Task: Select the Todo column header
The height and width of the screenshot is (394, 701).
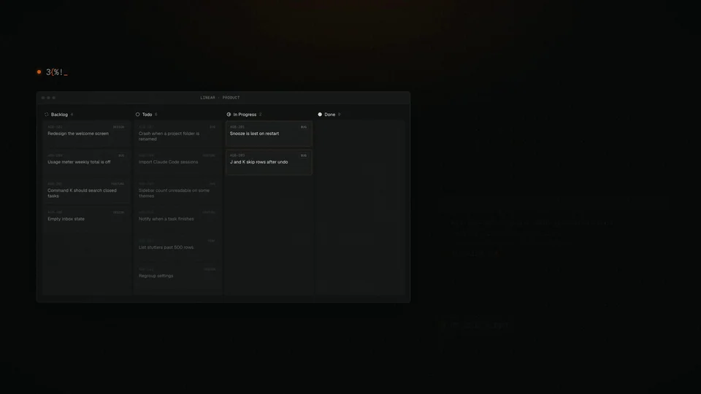Action: pyautogui.click(x=147, y=115)
